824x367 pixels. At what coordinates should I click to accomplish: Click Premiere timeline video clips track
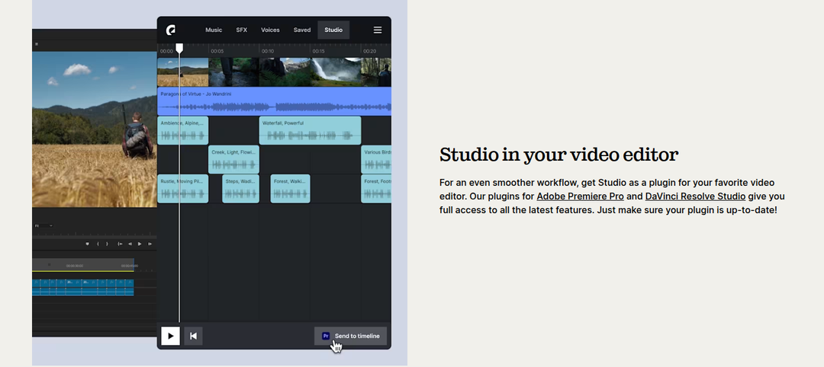click(x=83, y=282)
